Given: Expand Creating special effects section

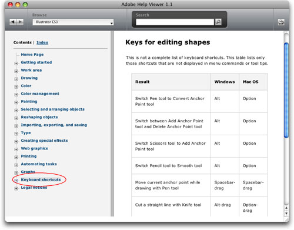Looking at the screenshot, I should [x=16, y=141].
